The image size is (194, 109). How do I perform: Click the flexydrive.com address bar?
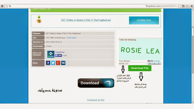pyautogui.click(x=93, y=6)
